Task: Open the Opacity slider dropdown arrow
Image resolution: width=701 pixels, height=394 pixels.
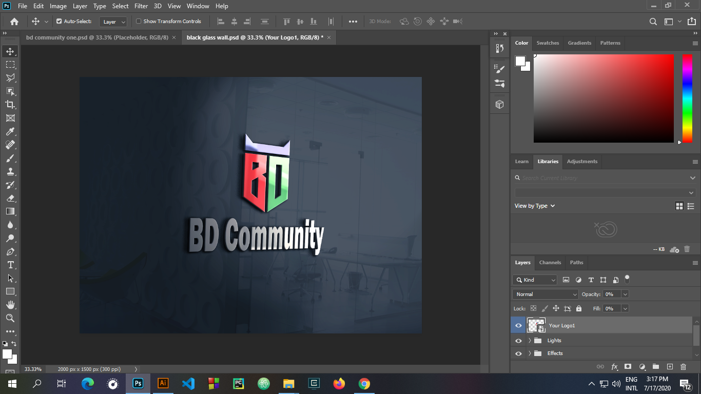Action: pos(625,294)
